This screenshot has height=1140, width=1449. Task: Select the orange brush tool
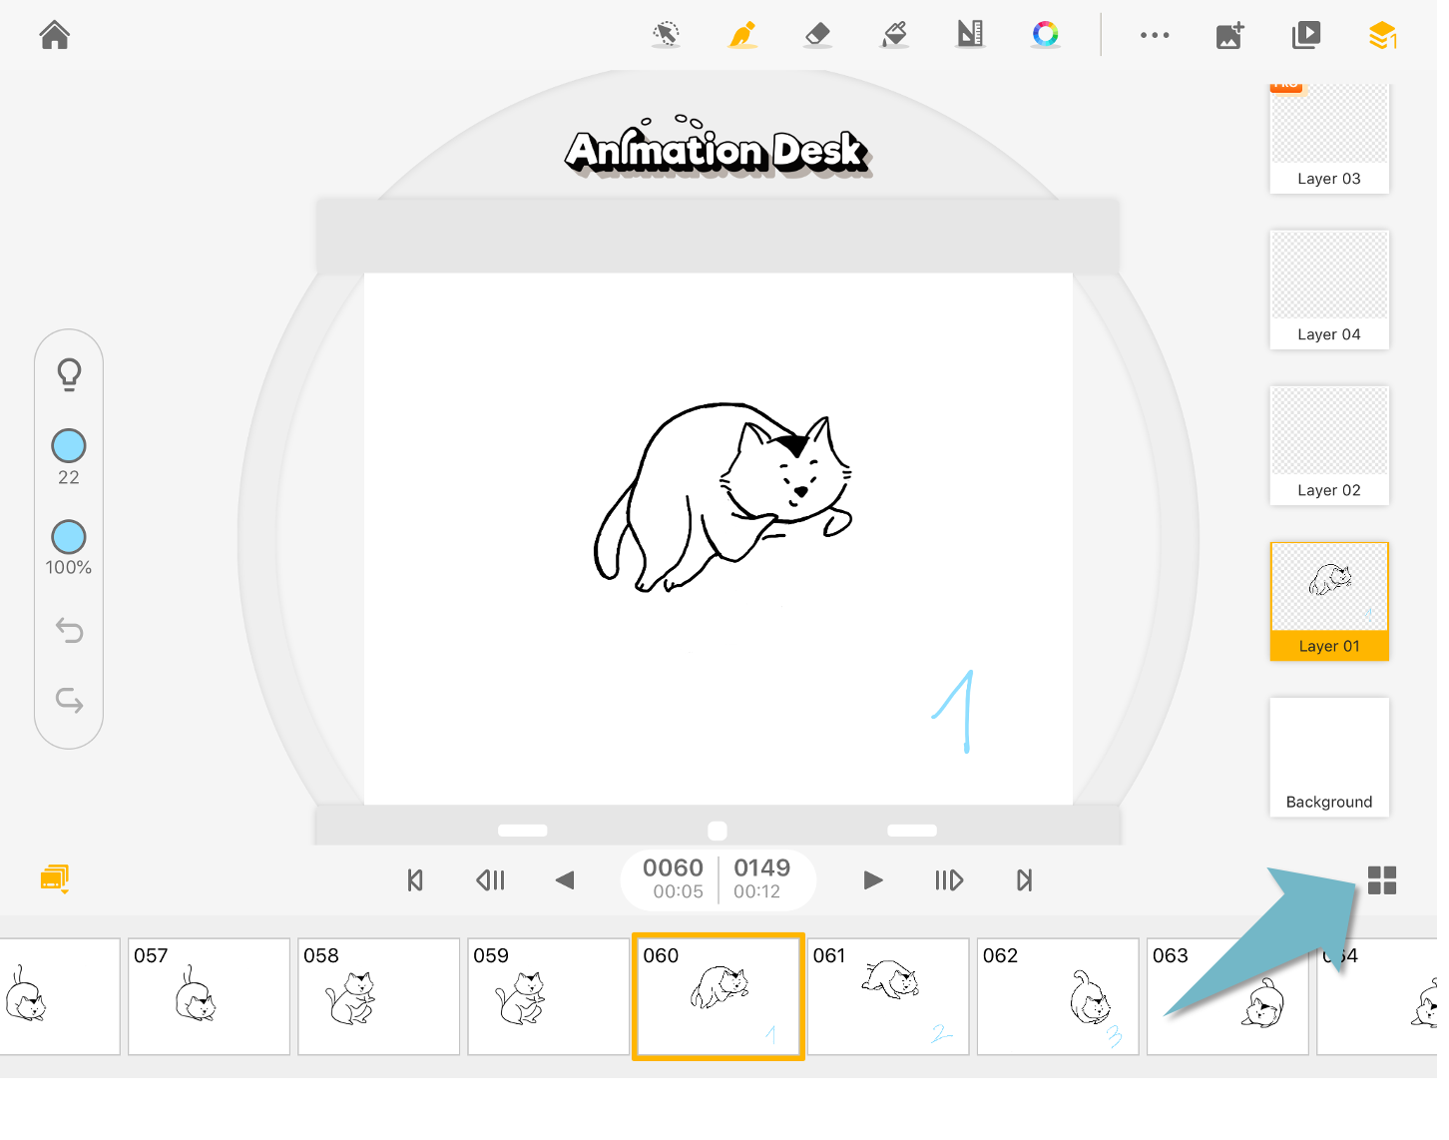pos(742,35)
